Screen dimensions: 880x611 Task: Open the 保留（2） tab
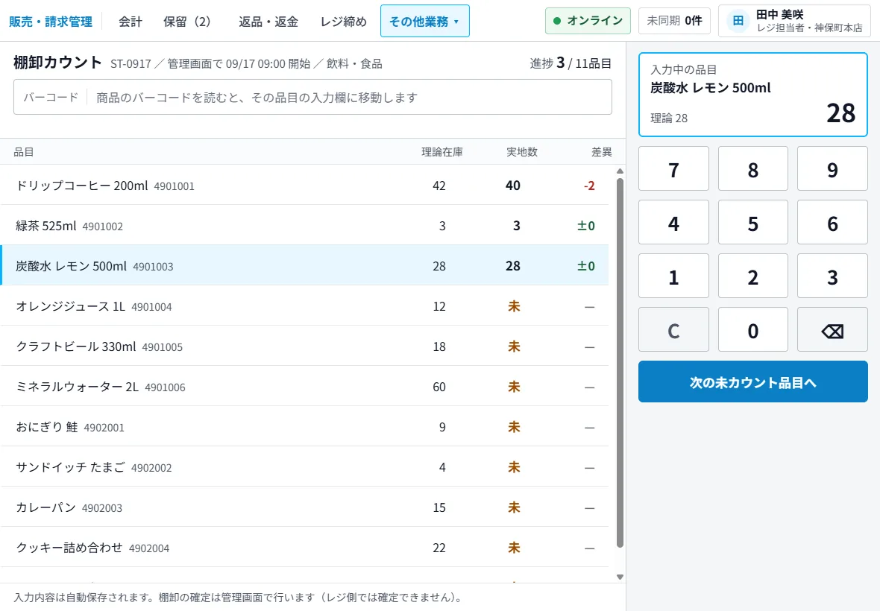coord(187,22)
